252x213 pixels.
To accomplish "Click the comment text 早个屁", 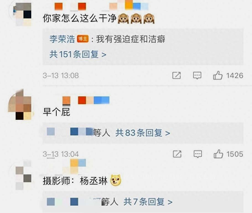I will coord(56,112).
